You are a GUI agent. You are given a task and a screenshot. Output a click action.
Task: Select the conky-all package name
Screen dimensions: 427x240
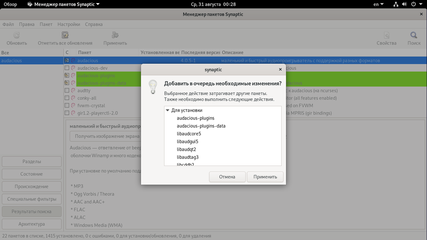(x=87, y=98)
